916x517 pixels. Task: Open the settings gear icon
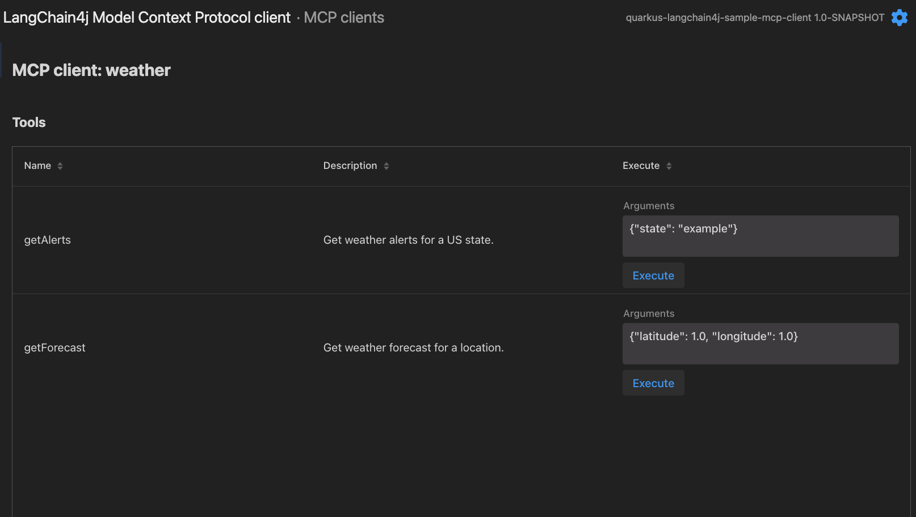900,17
